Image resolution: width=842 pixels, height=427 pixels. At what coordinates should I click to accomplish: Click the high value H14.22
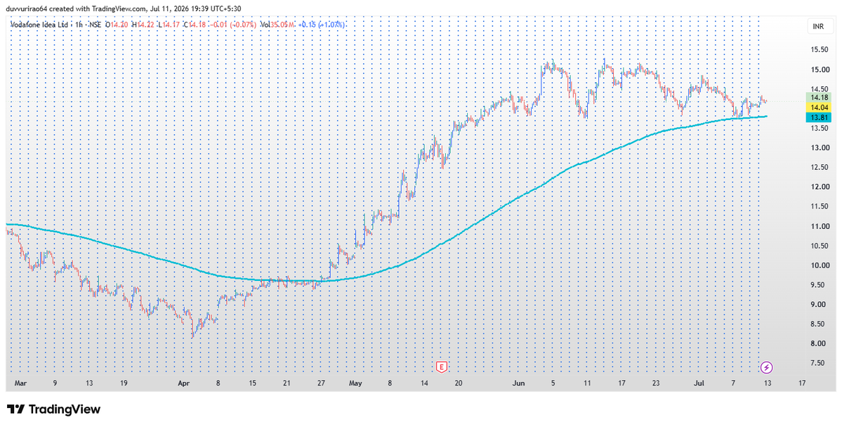pyautogui.click(x=143, y=25)
